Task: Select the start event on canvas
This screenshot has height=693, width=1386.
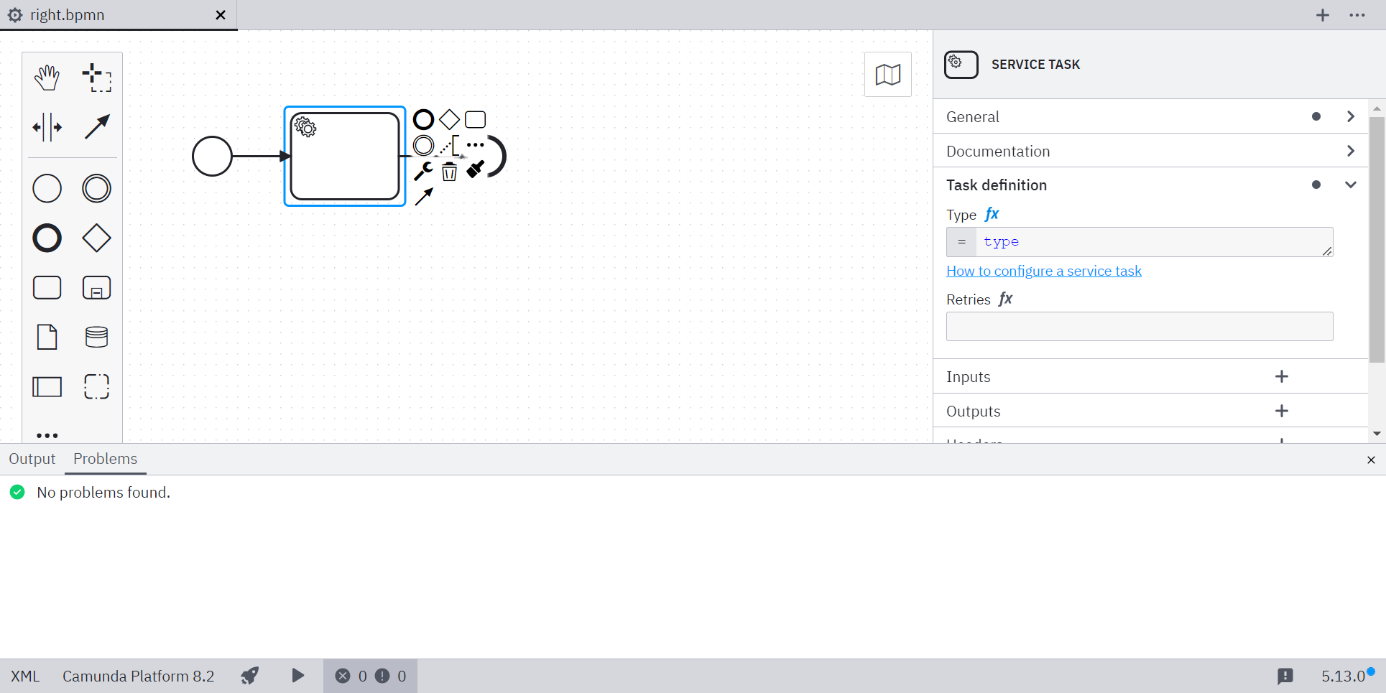Action: pyautogui.click(x=212, y=156)
